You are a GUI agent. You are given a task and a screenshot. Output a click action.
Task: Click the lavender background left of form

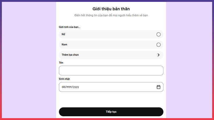29,60
